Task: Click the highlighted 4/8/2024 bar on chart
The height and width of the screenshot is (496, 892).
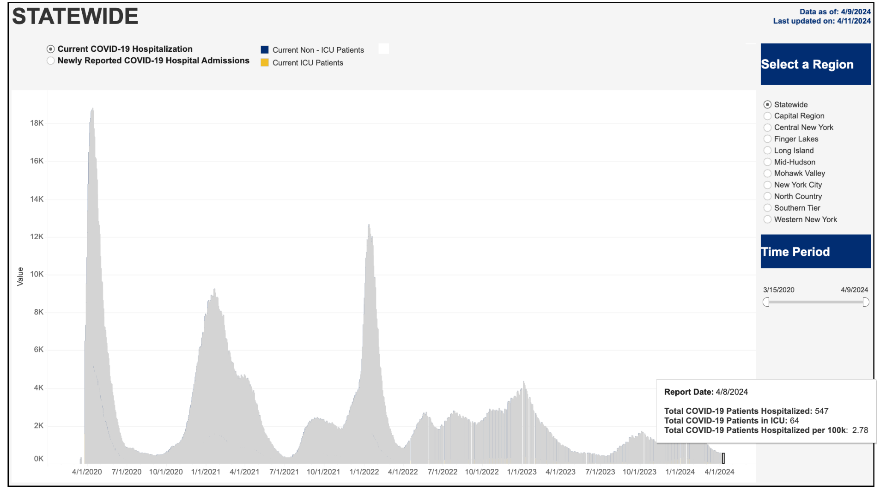Action: 723,459
